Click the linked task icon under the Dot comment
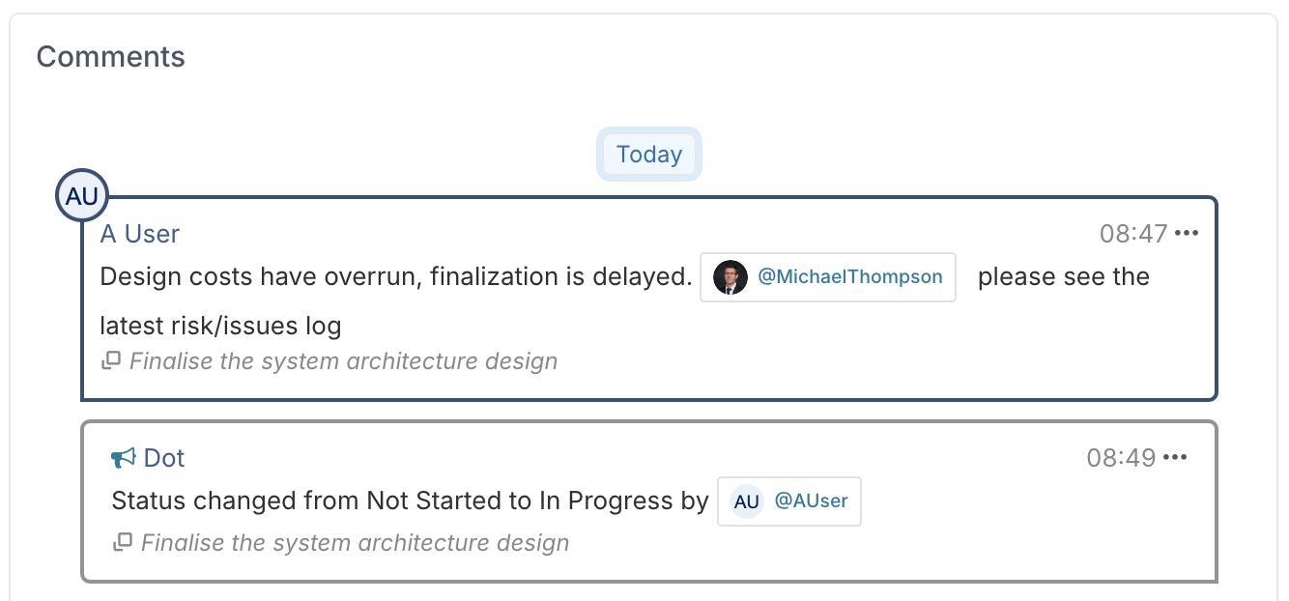Screen dimensions: 1289x601 pyautogui.click(x=123, y=543)
